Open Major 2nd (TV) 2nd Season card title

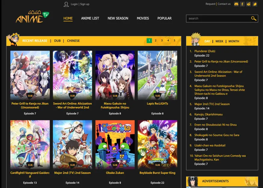pos(72,173)
